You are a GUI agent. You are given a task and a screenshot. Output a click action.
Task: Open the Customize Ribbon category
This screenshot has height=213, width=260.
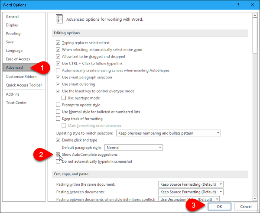pos(21,77)
